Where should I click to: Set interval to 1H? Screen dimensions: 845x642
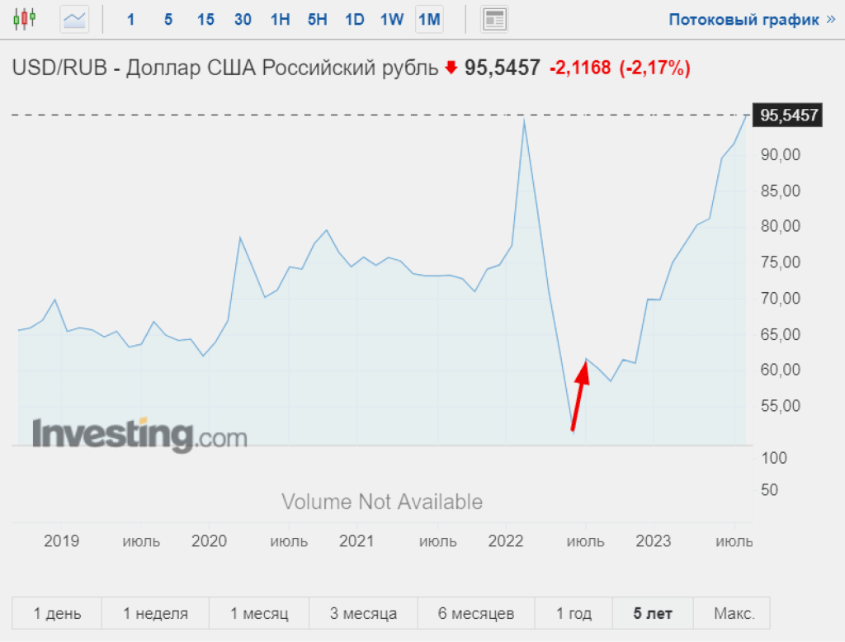point(280,19)
